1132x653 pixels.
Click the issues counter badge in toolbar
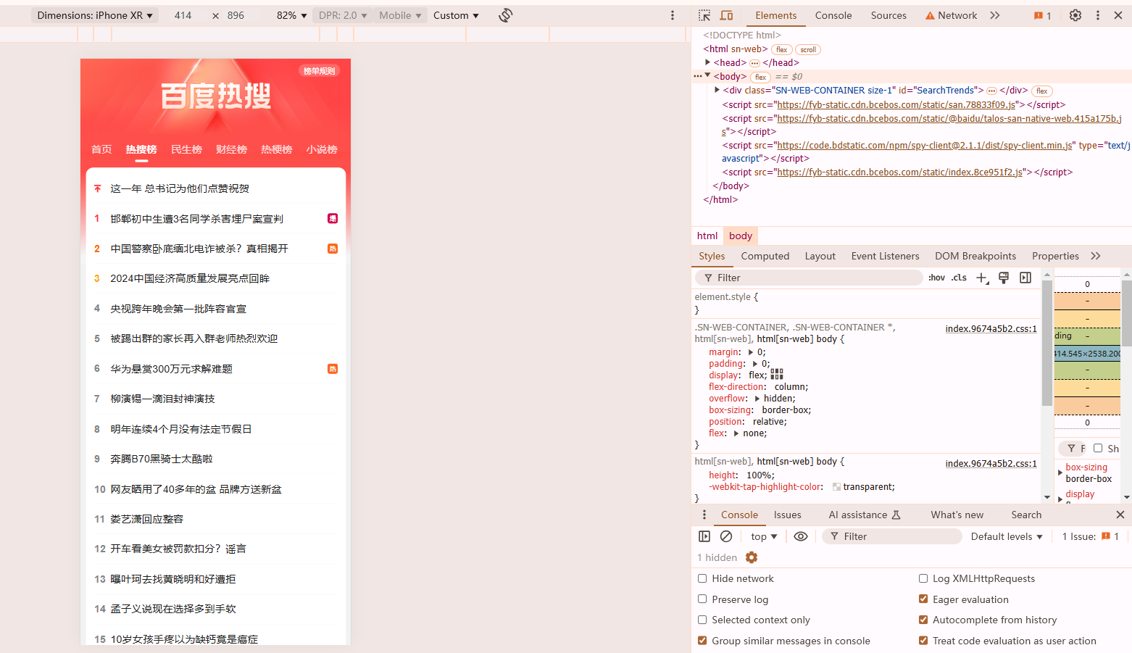tap(1042, 15)
